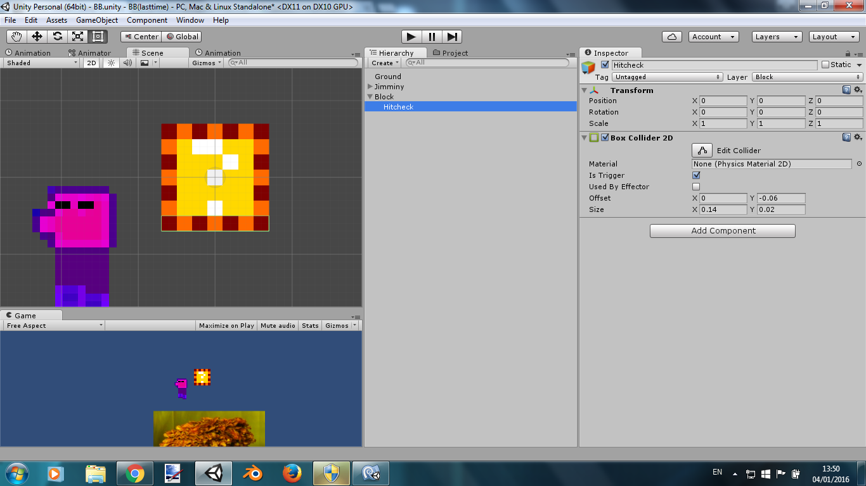Image resolution: width=866 pixels, height=486 pixels.
Task: Enable the Used By Effector checkbox
Action: (x=696, y=187)
